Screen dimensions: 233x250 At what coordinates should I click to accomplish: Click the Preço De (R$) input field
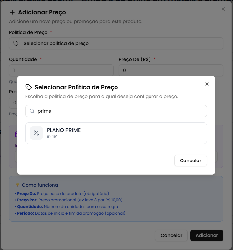click(171, 70)
